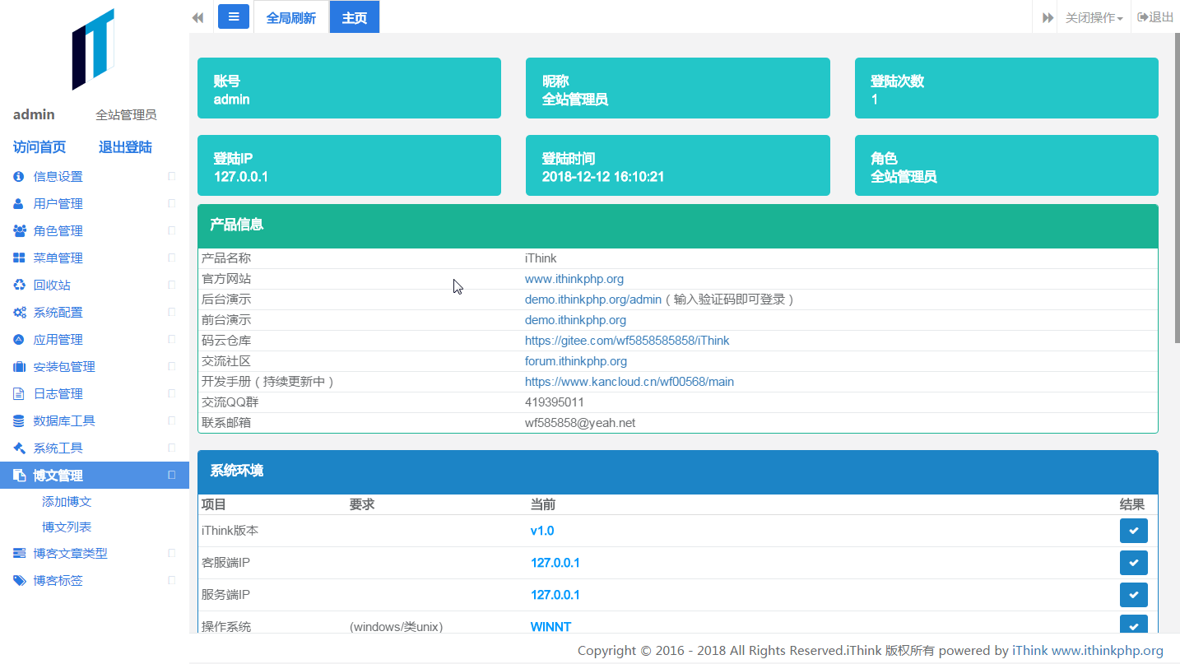Image resolution: width=1180 pixels, height=664 pixels.
Task: Click the tab scroll-left double arrow
Action: coord(197,17)
